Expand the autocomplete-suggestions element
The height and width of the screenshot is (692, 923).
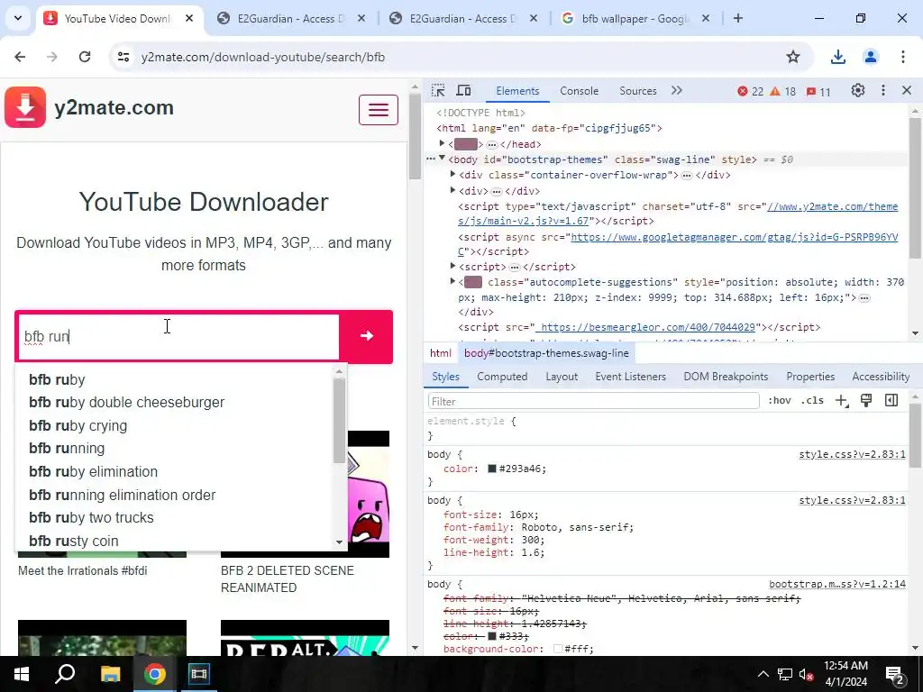pyautogui.click(x=452, y=282)
